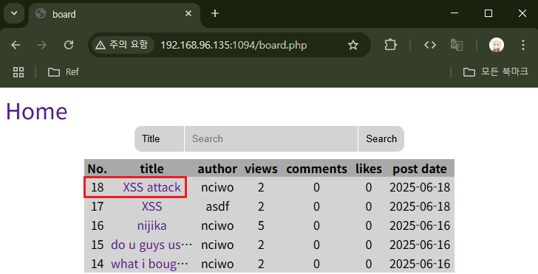The width and height of the screenshot is (538, 274).
Task: Open the 'do u guys us…' post
Action: pyautogui.click(x=151, y=245)
